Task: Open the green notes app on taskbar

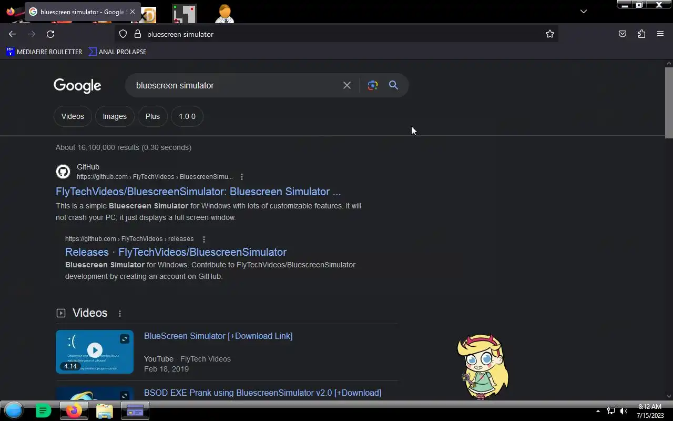Action: (43, 410)
